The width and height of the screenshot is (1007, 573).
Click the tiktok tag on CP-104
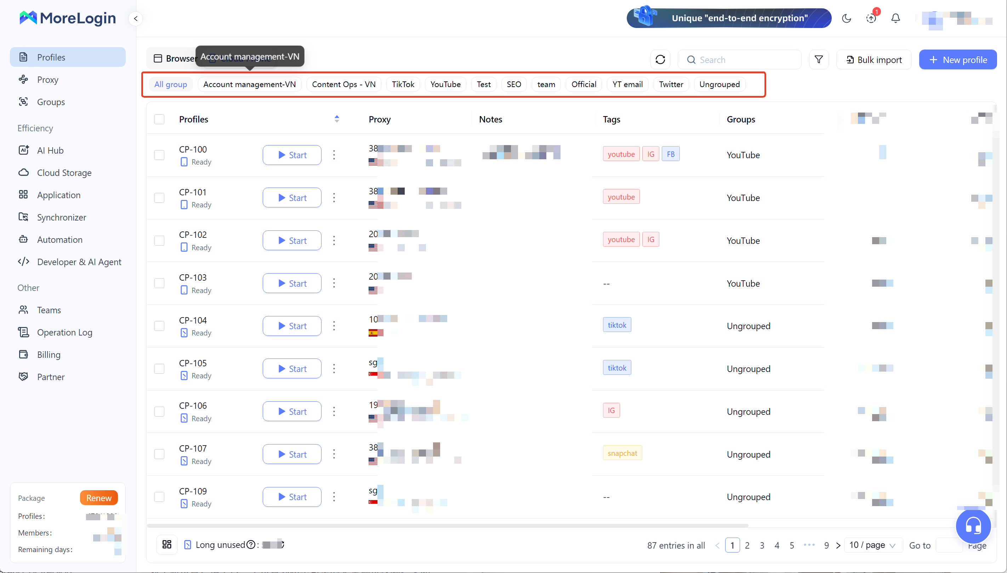tap(617, 325)
